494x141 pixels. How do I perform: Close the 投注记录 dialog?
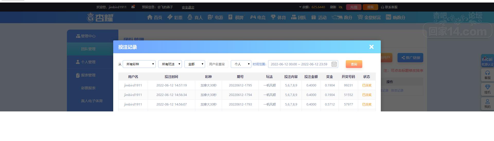coord(371,47)
